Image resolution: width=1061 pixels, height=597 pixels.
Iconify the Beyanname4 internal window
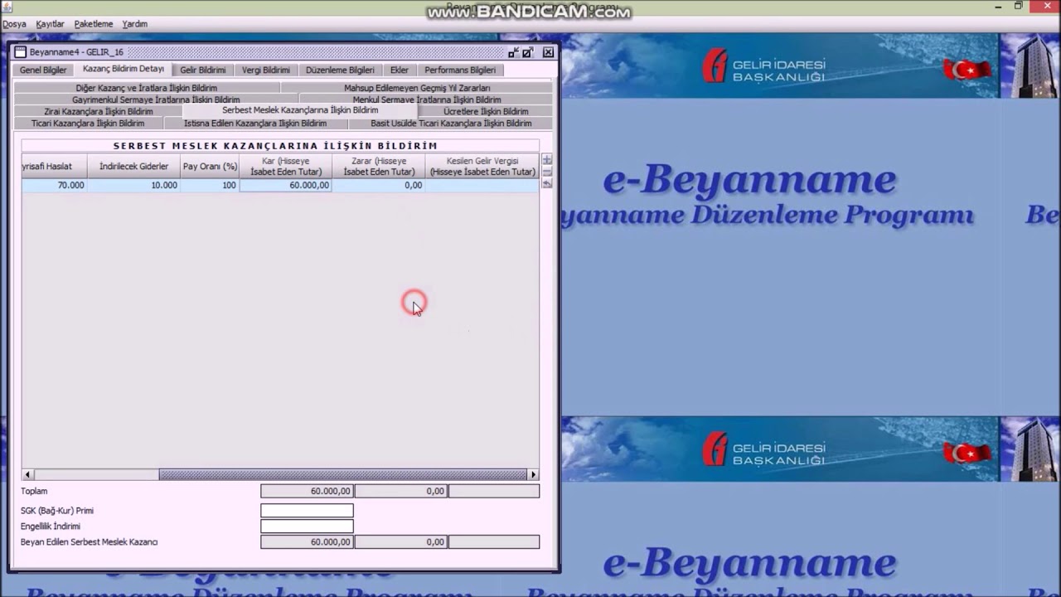[514, 52]
